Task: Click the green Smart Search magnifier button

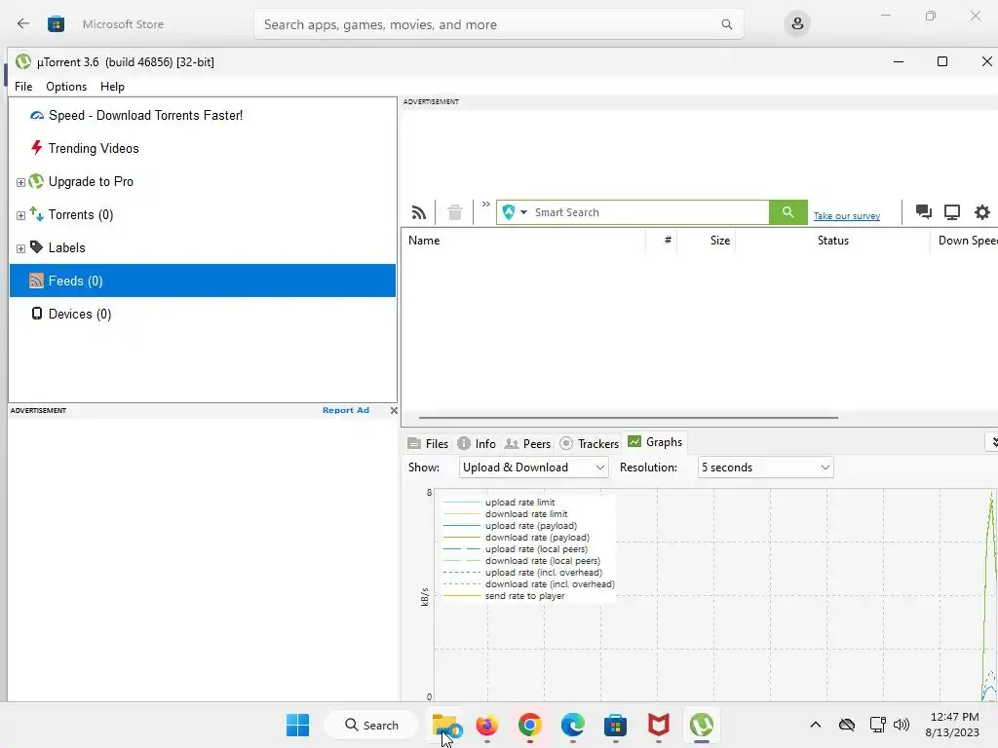Action: (x=787, y=212)
